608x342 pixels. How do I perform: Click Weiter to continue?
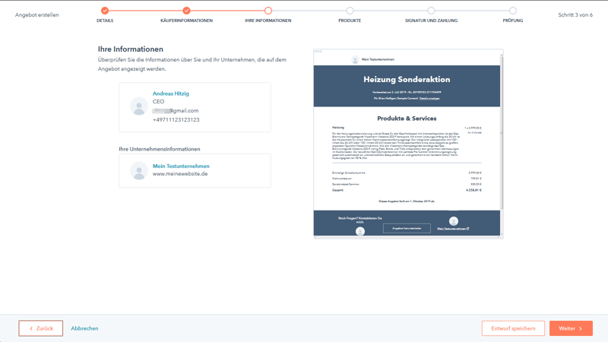pyautogui.click(x=571, y=328)
